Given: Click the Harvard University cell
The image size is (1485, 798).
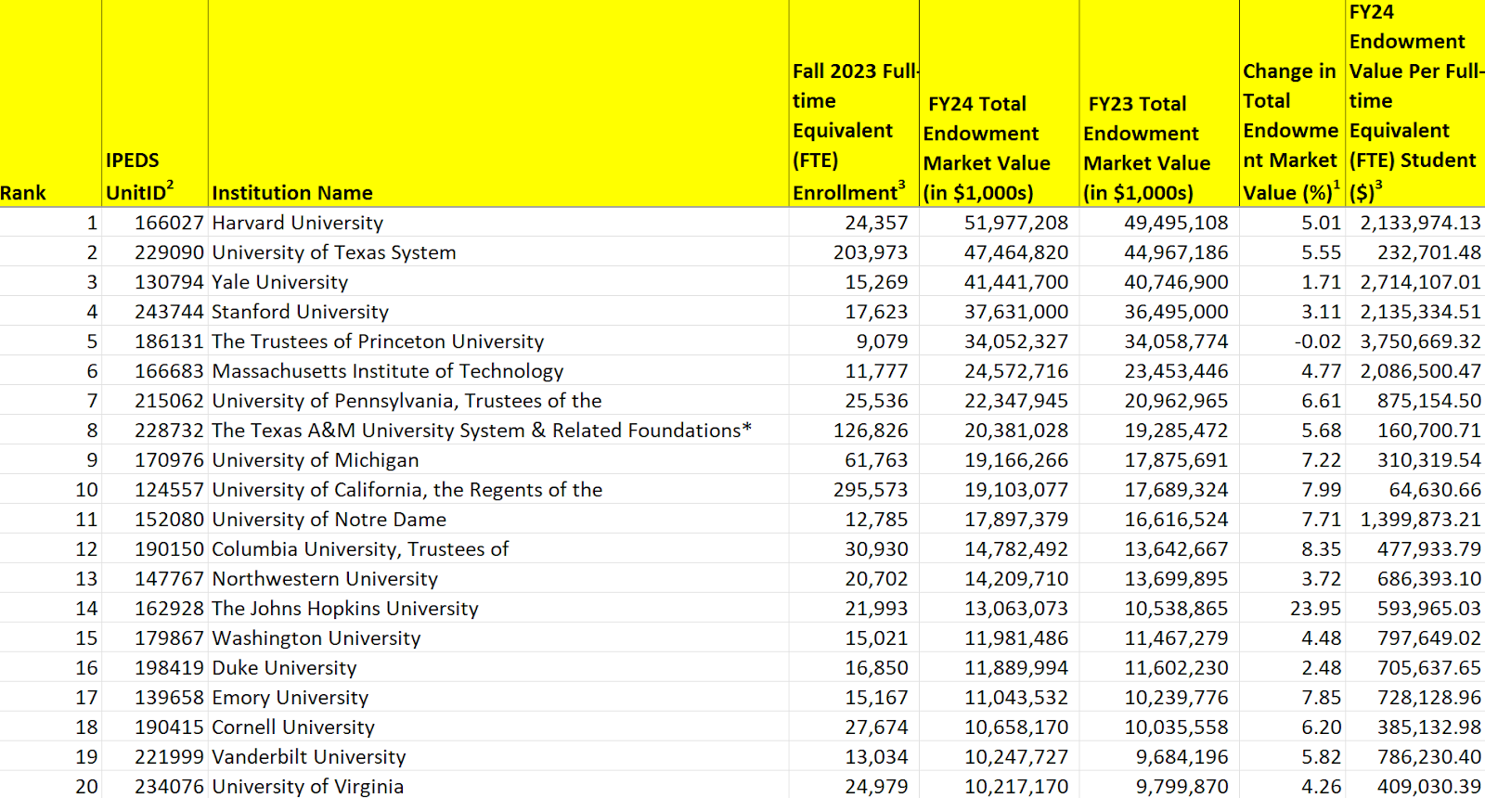Looking at the screenshot, I should coord(498,222).
